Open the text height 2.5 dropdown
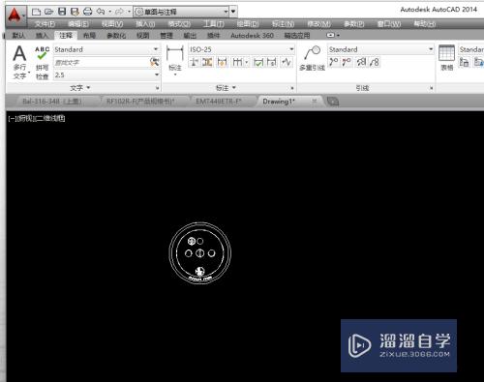484x382 pixels. coord(106,75)
